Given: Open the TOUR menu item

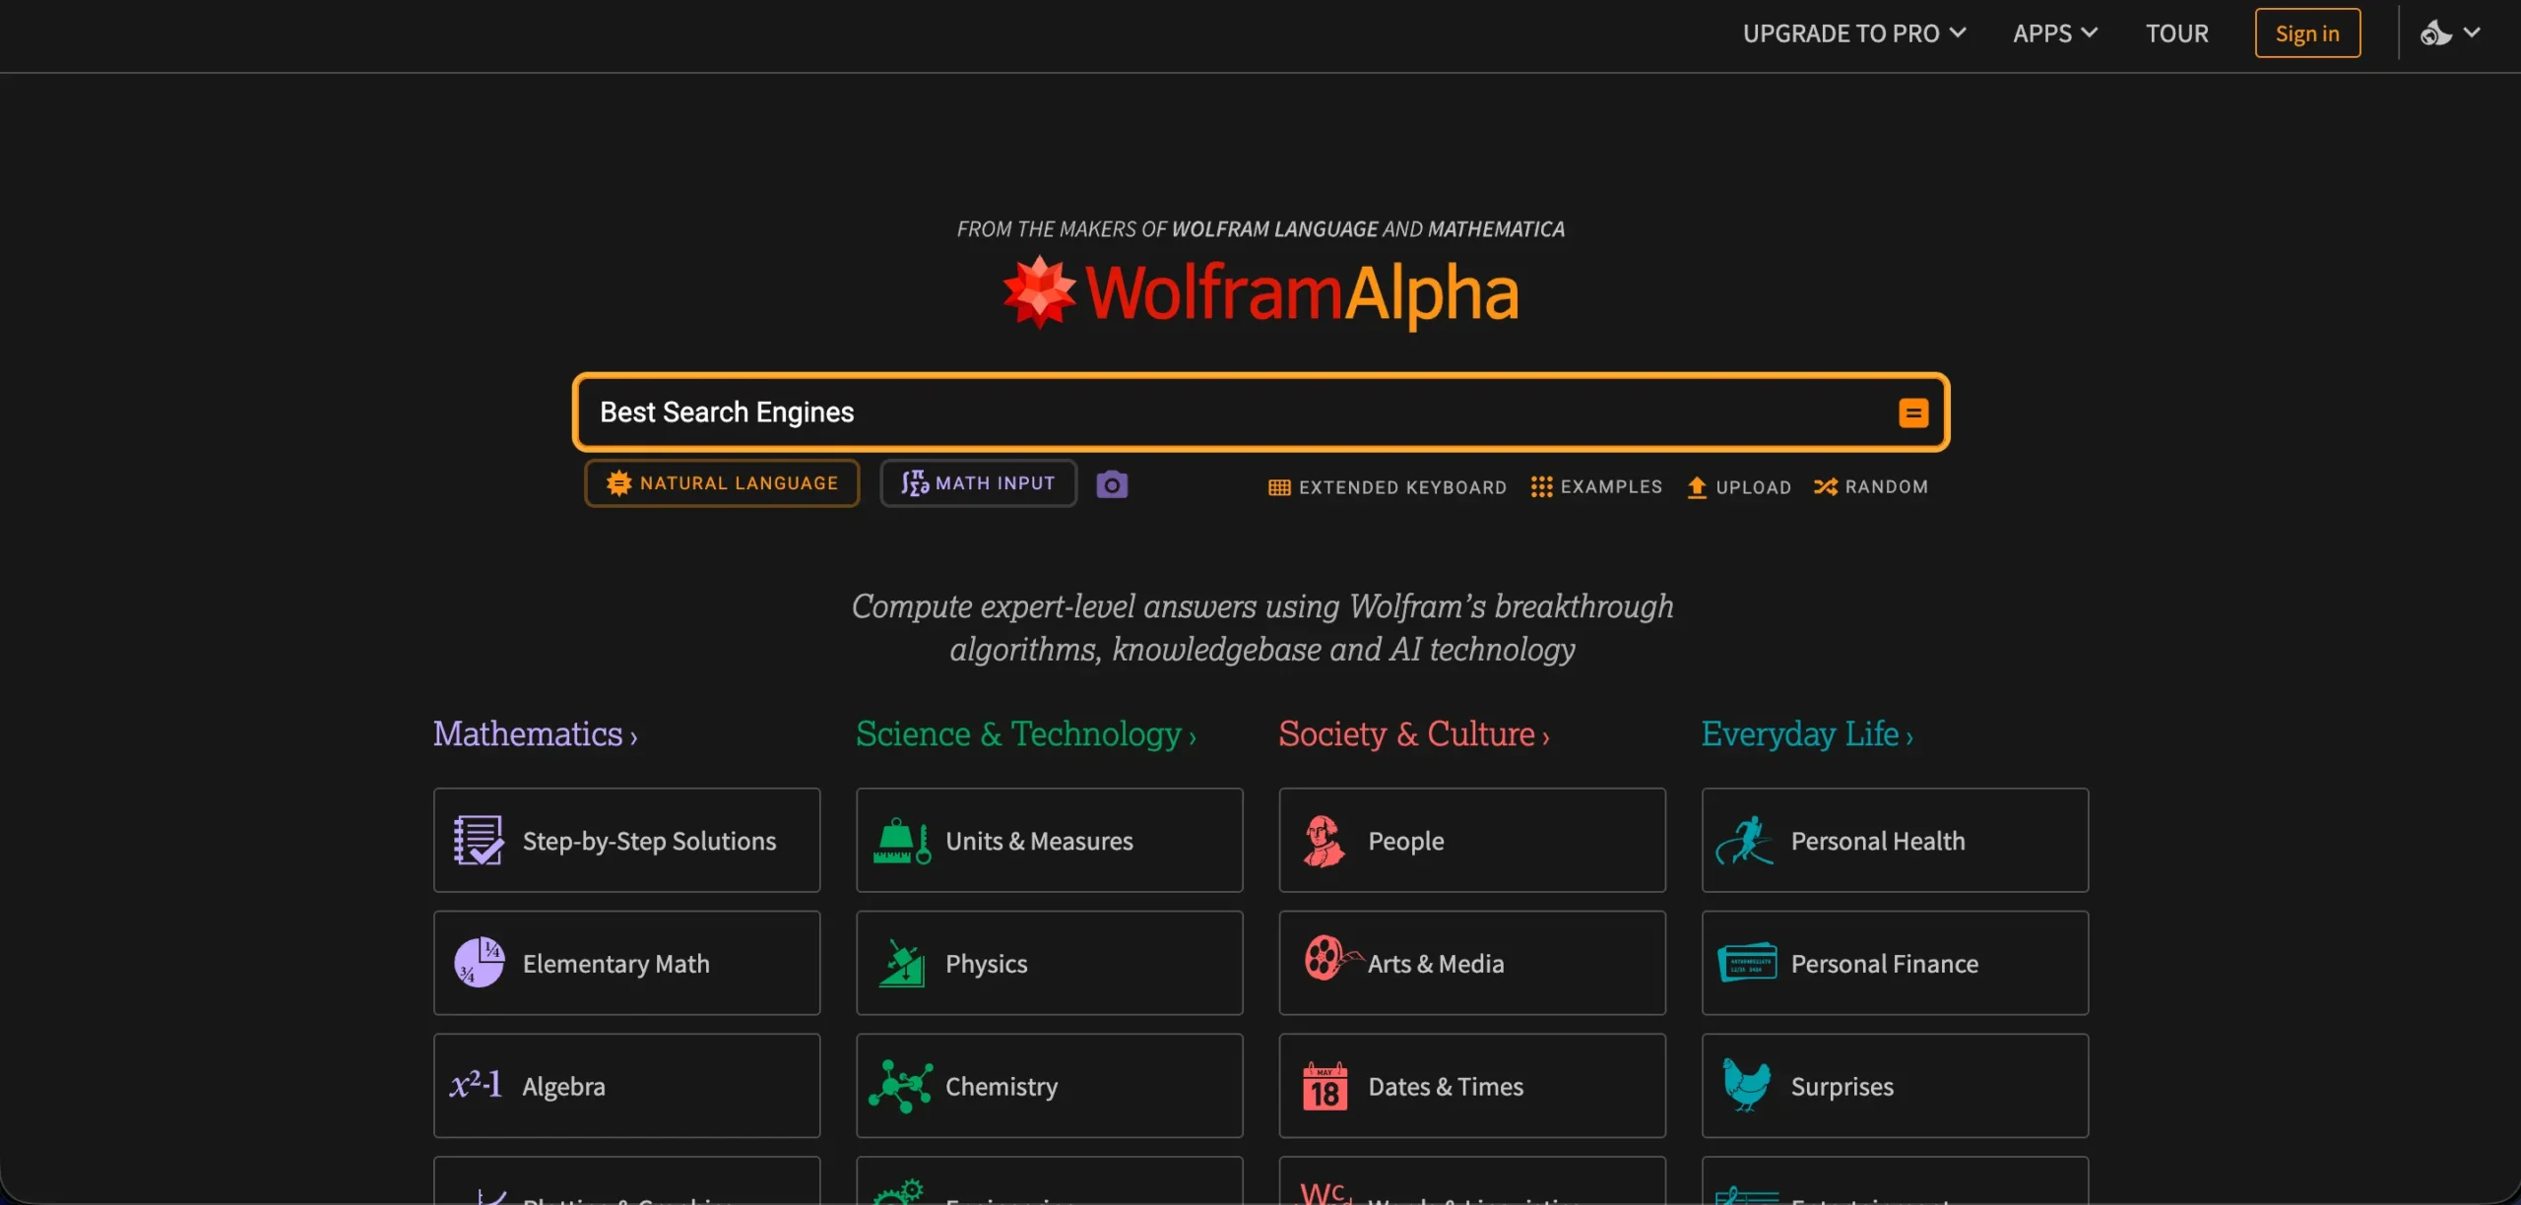Looking at the screenshot, I should click(2177, 32).
